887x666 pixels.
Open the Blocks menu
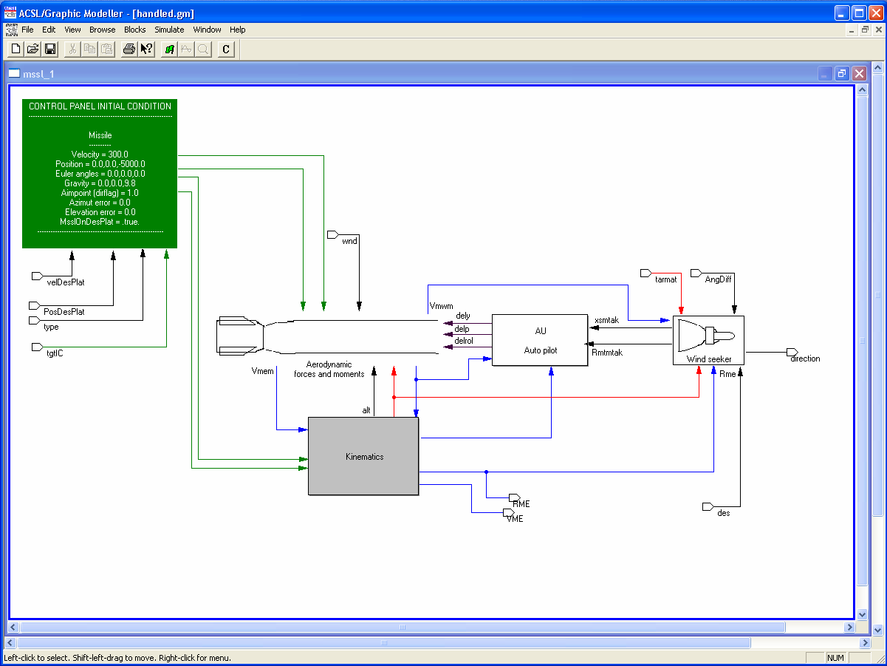[135, 30]
